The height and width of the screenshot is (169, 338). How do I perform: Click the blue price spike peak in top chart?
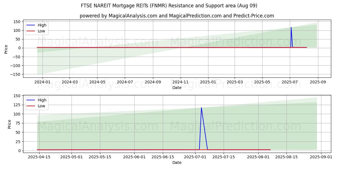pyautogui.click(x=291, y=27)
